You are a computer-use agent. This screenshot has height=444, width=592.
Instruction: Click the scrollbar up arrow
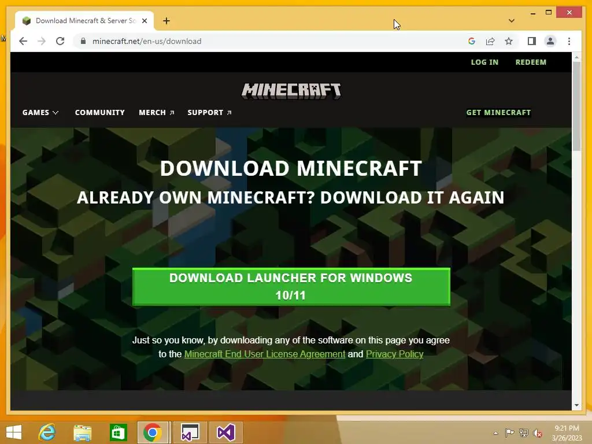[576, 57]
